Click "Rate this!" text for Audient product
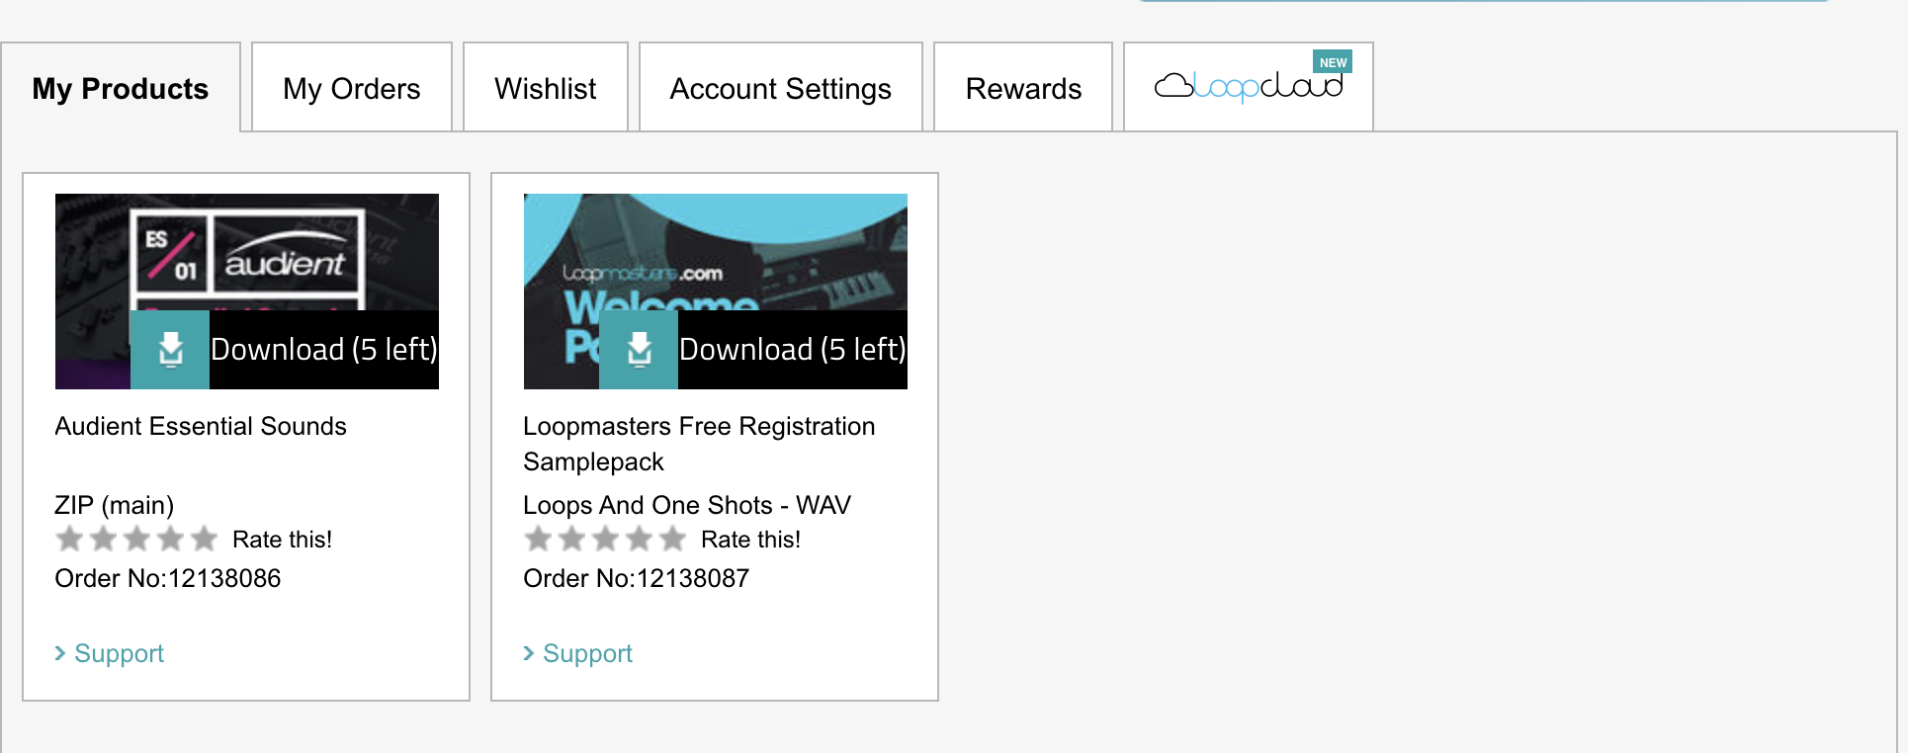Image resolution: width=1908 pixels, height=753 pixels. tap(283, 540)
